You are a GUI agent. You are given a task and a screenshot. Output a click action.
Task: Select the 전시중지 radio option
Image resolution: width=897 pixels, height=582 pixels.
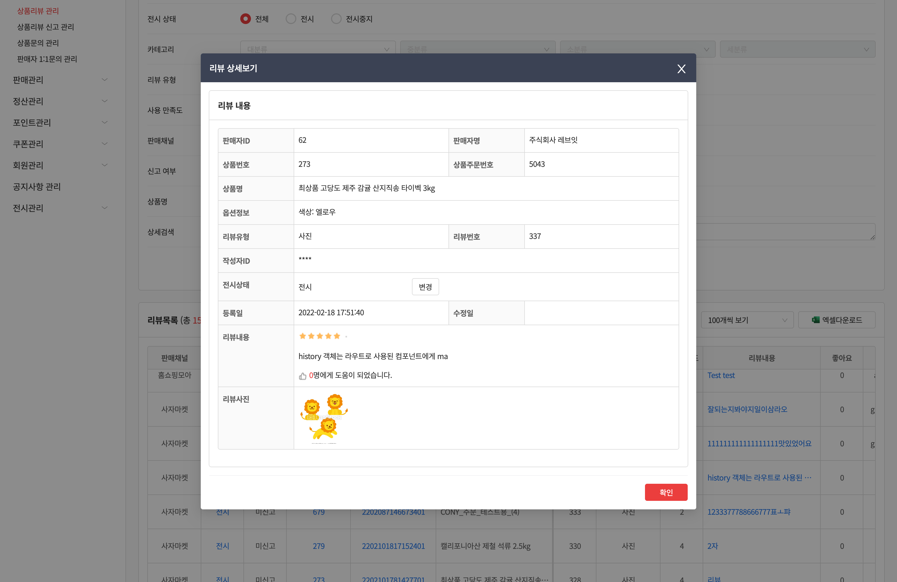point(336,18)
